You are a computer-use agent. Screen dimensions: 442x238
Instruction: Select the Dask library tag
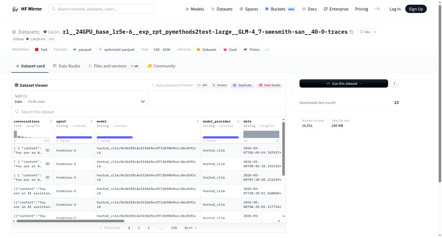[x=230, y=49]
